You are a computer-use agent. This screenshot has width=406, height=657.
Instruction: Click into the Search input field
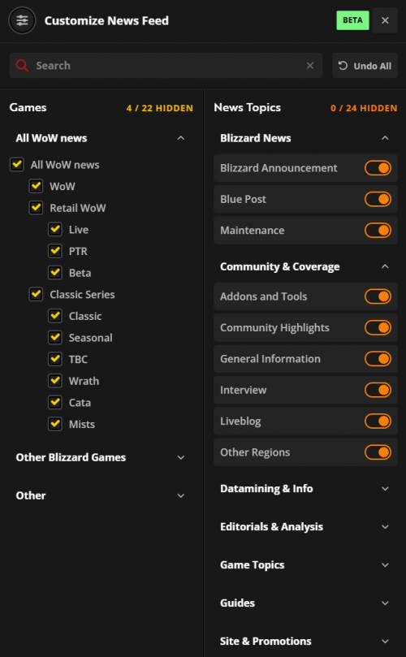(166, 65)
